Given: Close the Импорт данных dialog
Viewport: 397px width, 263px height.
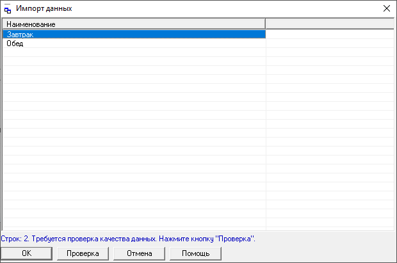Looking at the screenshot, I should click(386, 9).
